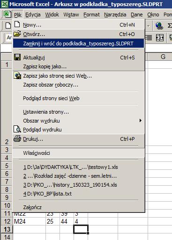Image resolution: width=172 pixels, height=240 pixels.
Task: Expand the Obszar wydruku submenu arrow
Action: (x=141, y=121)
